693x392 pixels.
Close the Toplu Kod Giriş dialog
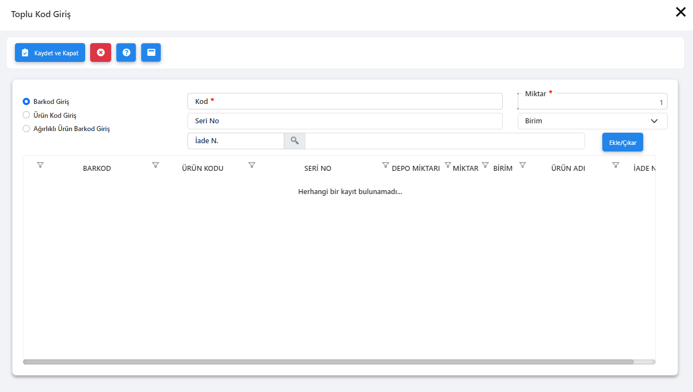[x=680, y=12]
